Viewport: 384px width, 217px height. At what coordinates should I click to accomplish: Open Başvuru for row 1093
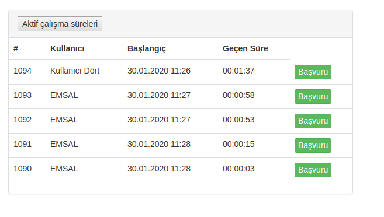(x=313, y=96)
